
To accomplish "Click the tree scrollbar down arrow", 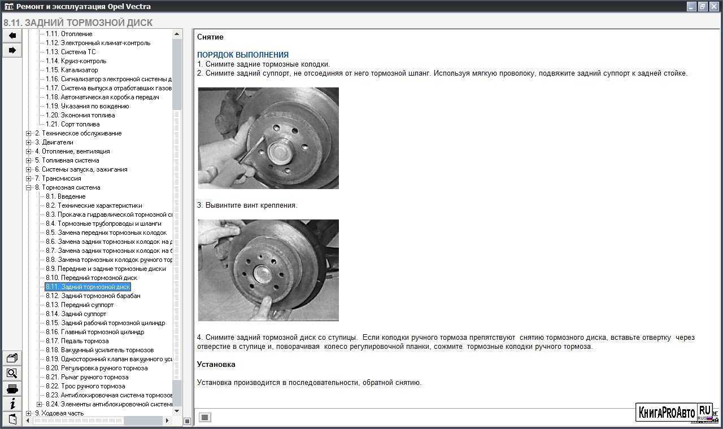I will click(177, 412).
